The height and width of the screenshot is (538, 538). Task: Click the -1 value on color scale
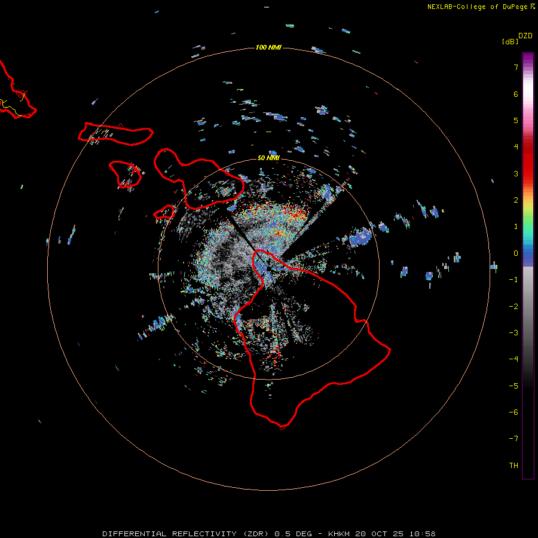513,280
